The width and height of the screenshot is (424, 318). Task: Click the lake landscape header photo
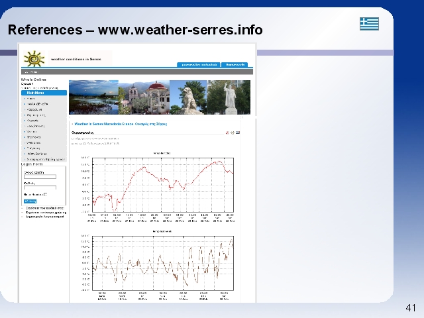[x=93, y=97]
